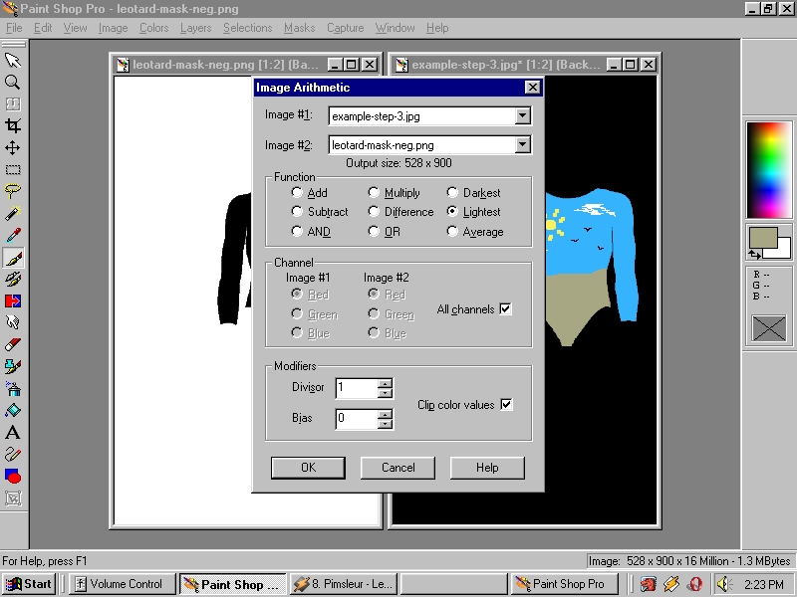Open the Selections menu
Screen dimensions: 797x597
(x=247, y=28)
